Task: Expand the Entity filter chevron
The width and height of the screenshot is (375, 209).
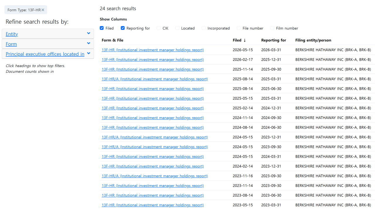Action: tap(88, 33)
